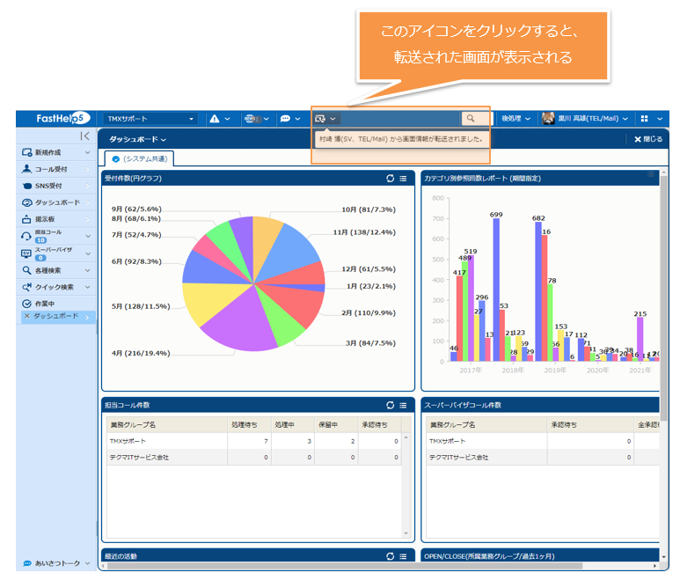Select the (システム共通) tab
This screenshot has height=580, width=680.
139,158
